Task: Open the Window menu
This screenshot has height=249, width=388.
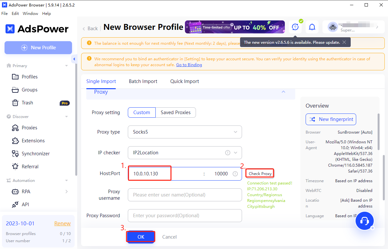Action: click(30, 14)
